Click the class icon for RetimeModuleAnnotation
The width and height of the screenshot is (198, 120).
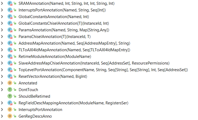[x=10, y=56]
